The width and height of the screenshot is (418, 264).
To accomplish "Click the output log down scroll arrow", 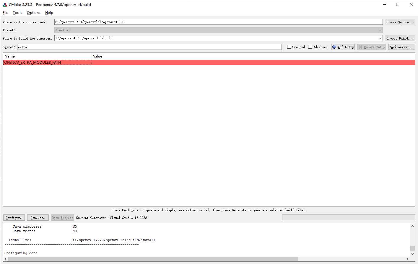I will click(413, 253).
